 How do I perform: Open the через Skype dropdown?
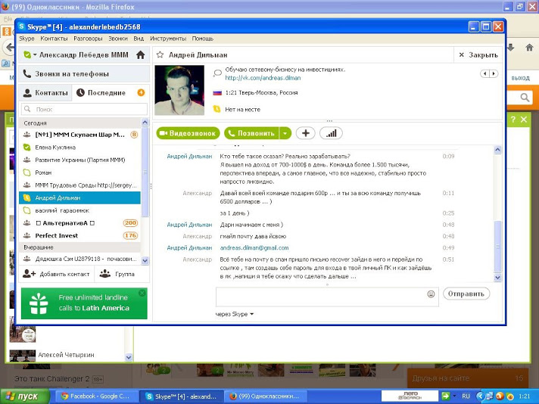click(235, 314)
